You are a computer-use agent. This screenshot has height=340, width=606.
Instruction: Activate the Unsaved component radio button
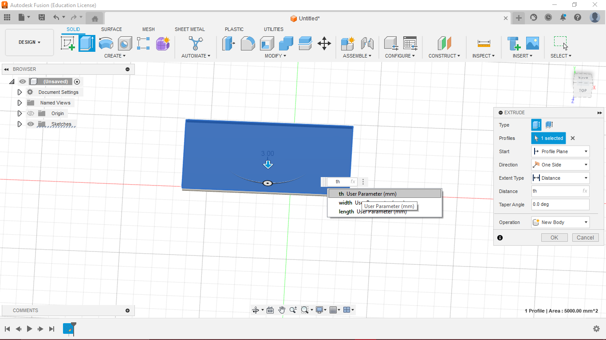[x=77, y=81]
